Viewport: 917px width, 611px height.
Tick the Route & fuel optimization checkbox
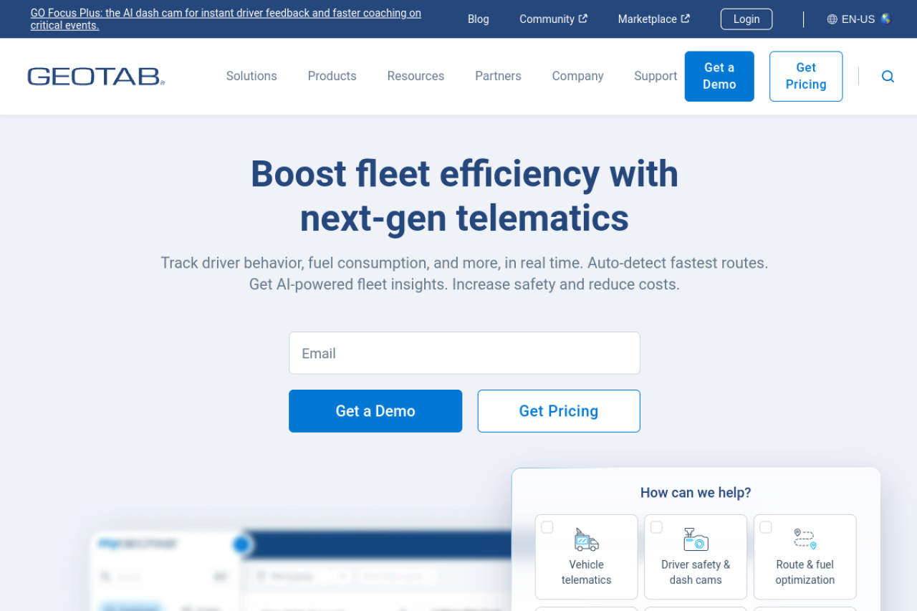pyautogui.click(x=766, y=527)
